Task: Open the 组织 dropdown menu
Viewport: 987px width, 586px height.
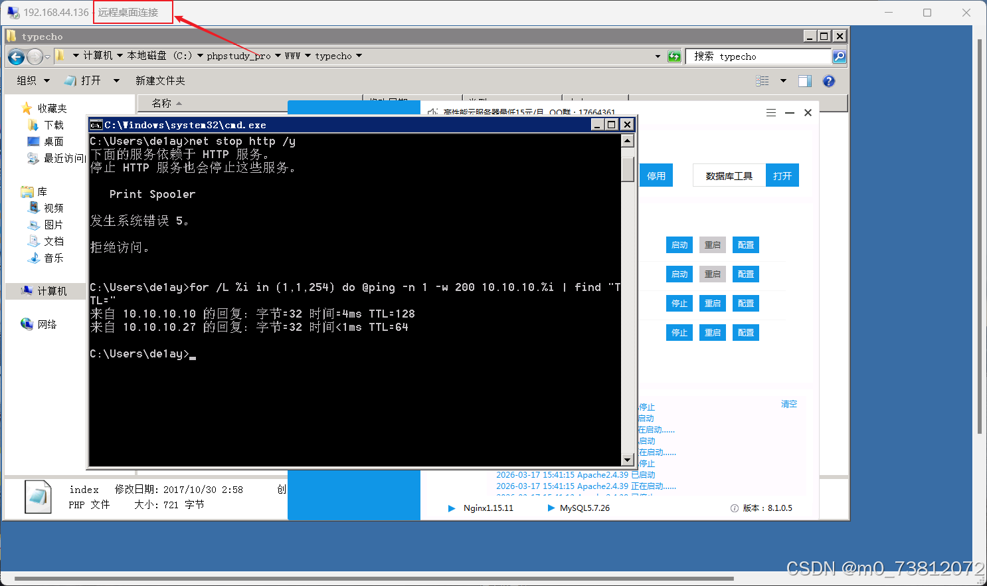Action: pos(33,81)
